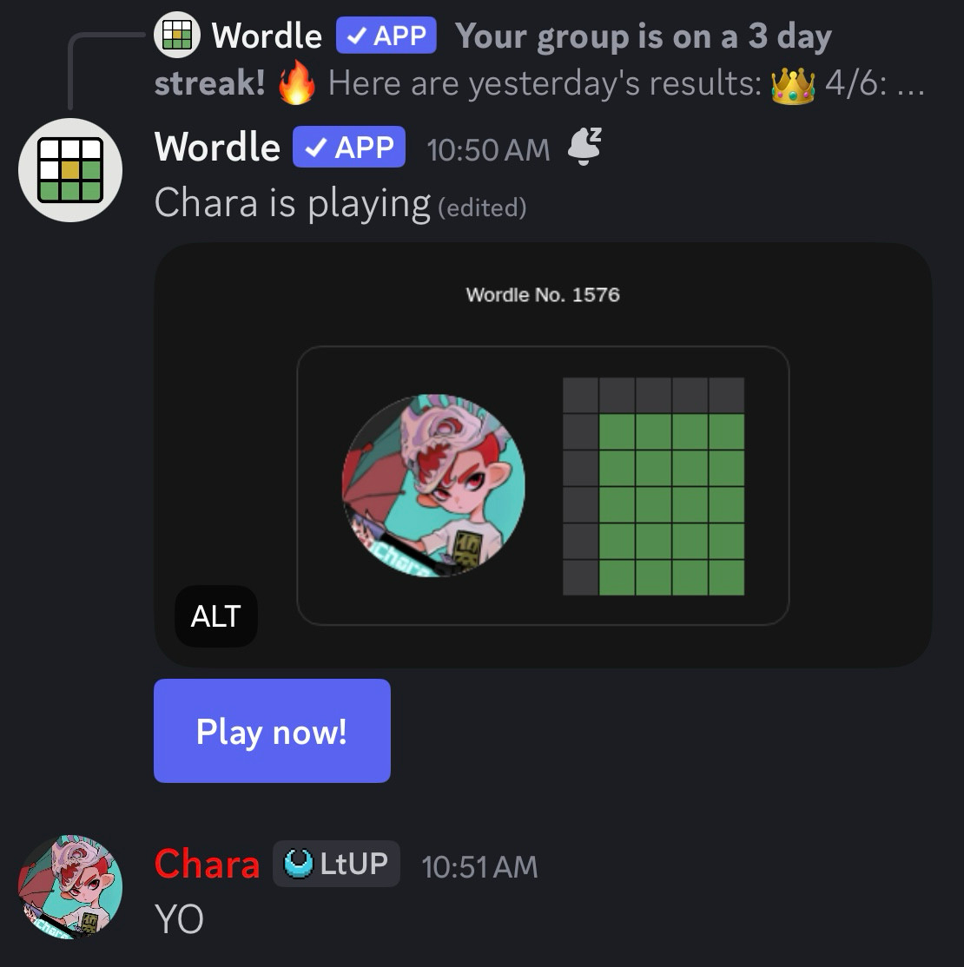964x967 pixels.
Task: Click the 10:50 AM message timestamp
Action: [x=488, y=150]
